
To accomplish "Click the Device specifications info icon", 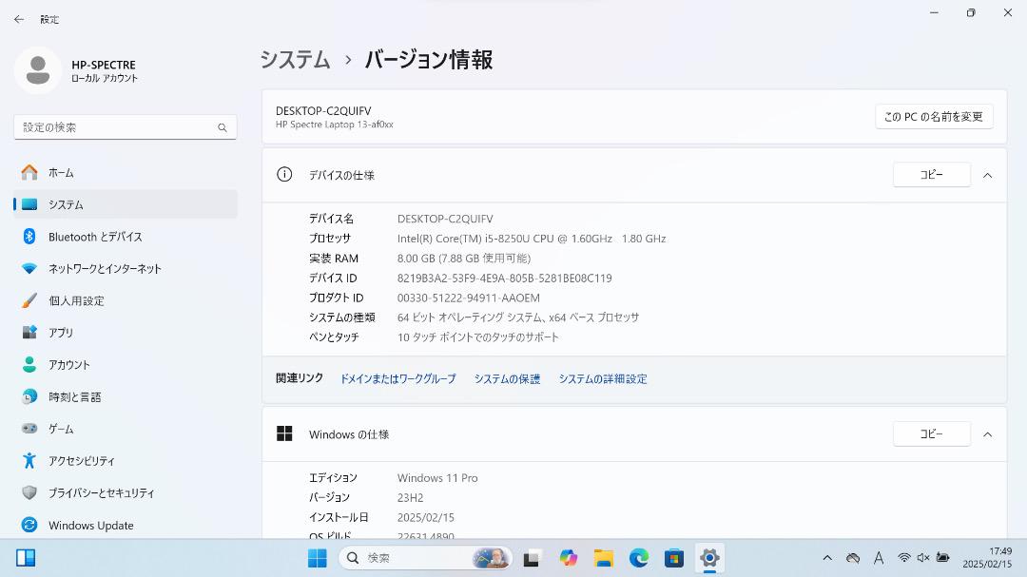I will point(284,174).
